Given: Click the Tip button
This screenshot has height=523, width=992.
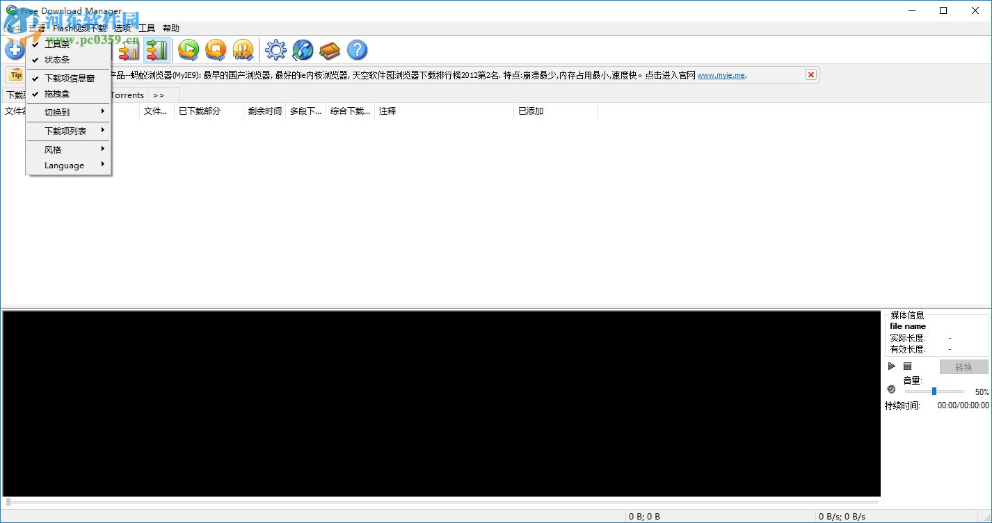Looking at the screenshot, I should (15, 74).
